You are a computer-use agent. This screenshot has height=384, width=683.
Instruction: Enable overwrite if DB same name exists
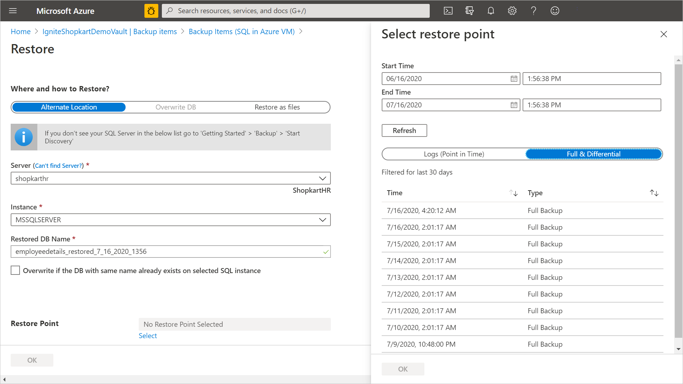[x=15, y=271]
